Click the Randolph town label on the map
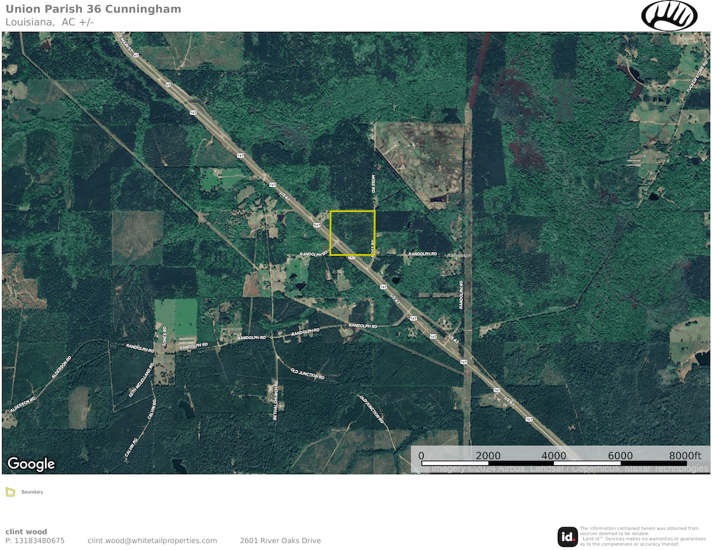The width and height of the screenshot is (712, 550). point(459,255)
